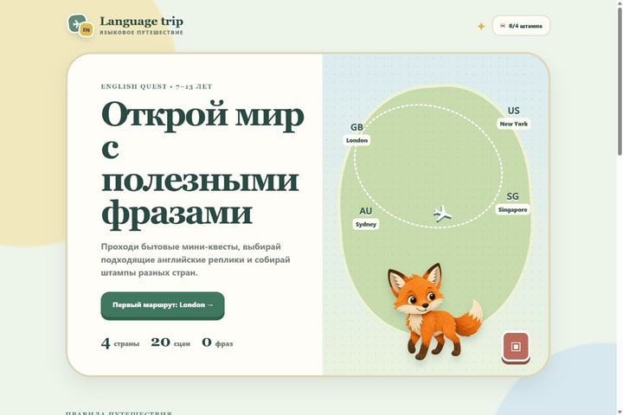Click the vertical page scrollbar thumb
The width and height of the screenshot is (623, 415).
(x=620, y=80)
